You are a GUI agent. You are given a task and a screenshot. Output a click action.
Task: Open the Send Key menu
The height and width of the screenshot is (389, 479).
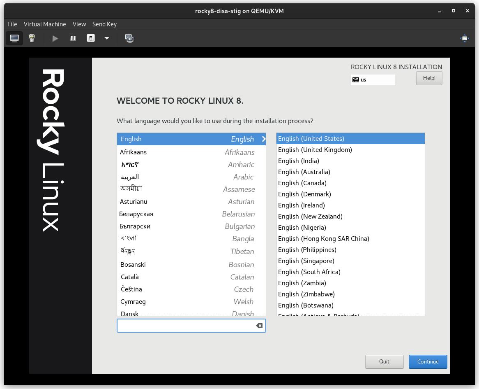(104, 24)
